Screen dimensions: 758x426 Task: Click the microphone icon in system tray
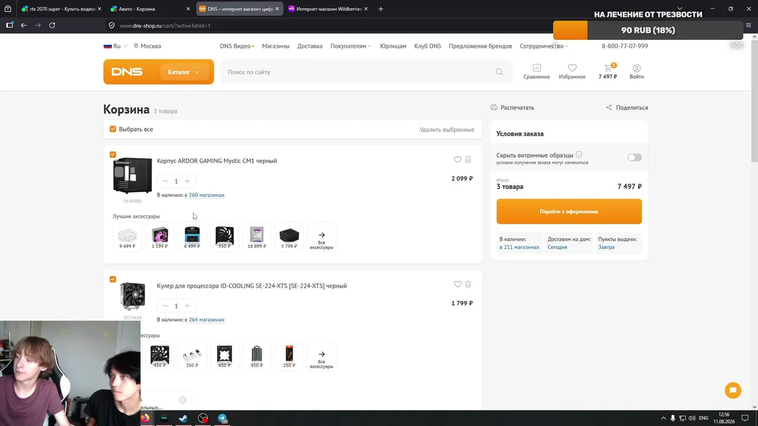point(673,418)
